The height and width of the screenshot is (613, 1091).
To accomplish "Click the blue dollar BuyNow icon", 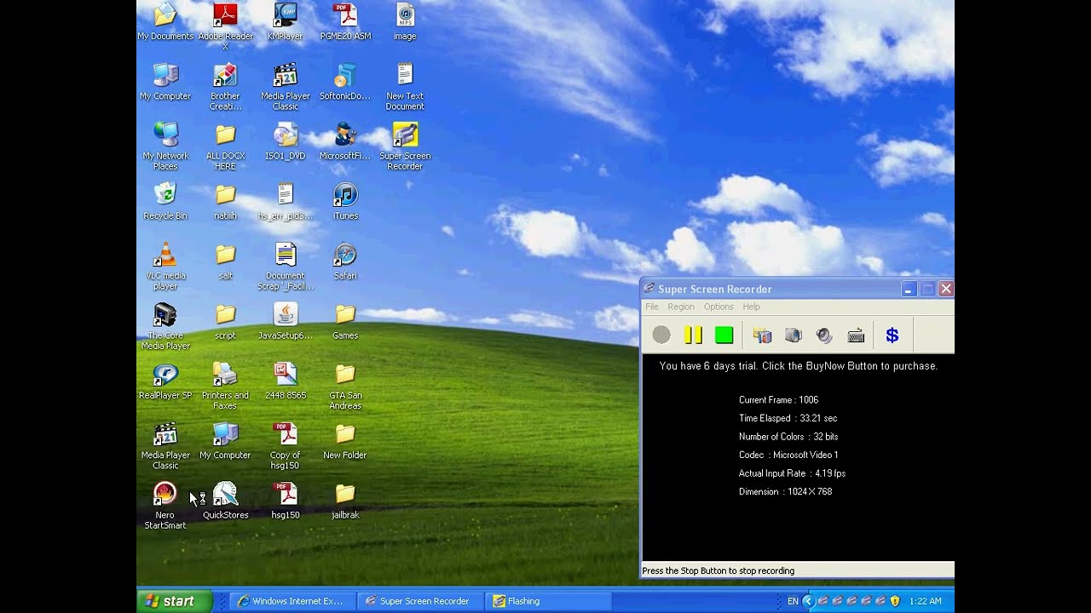I will coord(892,335).
